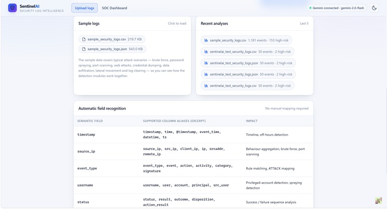Click 'Privileged-account detection, spraying' impact cell

pos(274,185)
